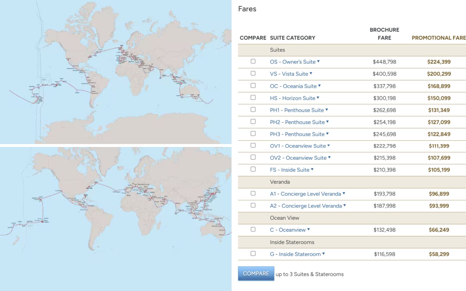
Task: Check the PH1 - Penthouse Suite compare box
Action: click(253, 109)
